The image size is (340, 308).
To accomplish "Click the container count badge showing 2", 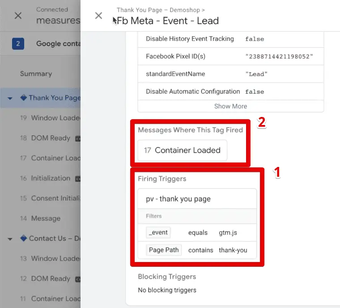I will click(18, 44).
